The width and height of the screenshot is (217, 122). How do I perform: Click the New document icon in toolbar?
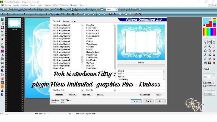coord(4,9)
